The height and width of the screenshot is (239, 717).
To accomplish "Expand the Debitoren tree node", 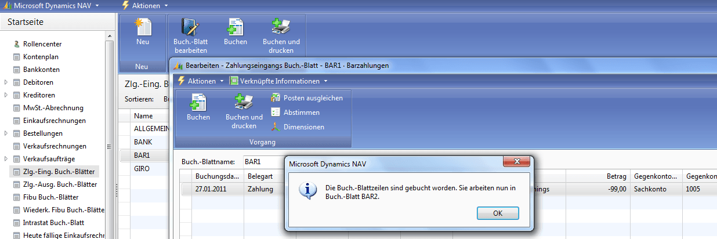I will (x=6, y=82).
